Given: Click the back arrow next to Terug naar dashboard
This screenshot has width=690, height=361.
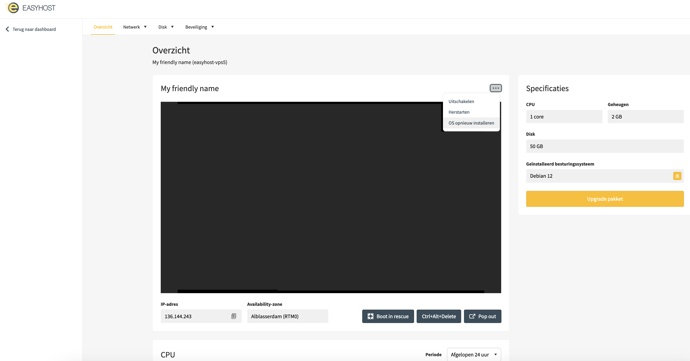Looking at the screenshot, I should 7,29.
